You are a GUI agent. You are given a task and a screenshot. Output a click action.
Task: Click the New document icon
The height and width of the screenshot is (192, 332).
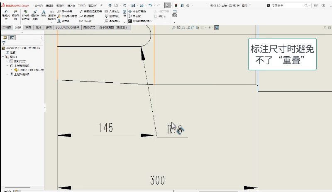[x=116, y=5]
